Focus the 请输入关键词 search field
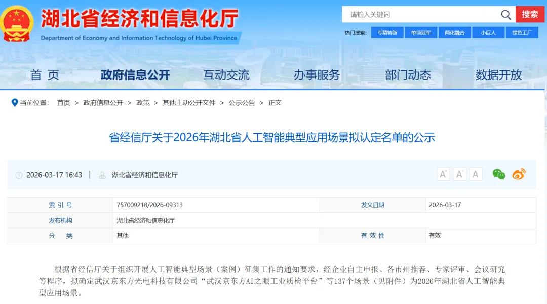The width and height of the screenshot is (547, 304). point(420,15)
